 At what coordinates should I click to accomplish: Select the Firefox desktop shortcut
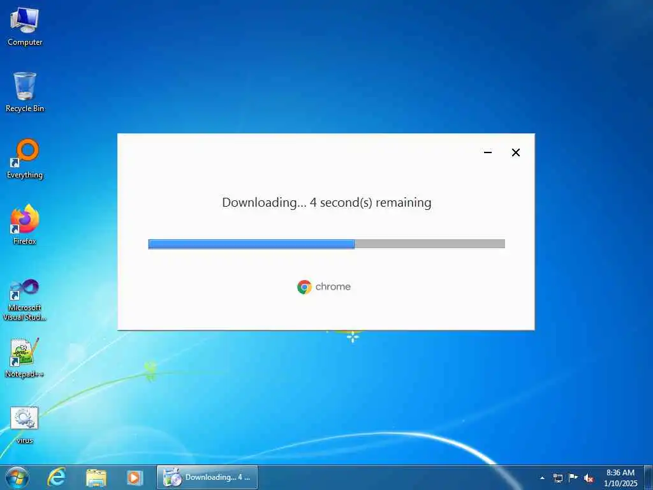pos(25,225)
